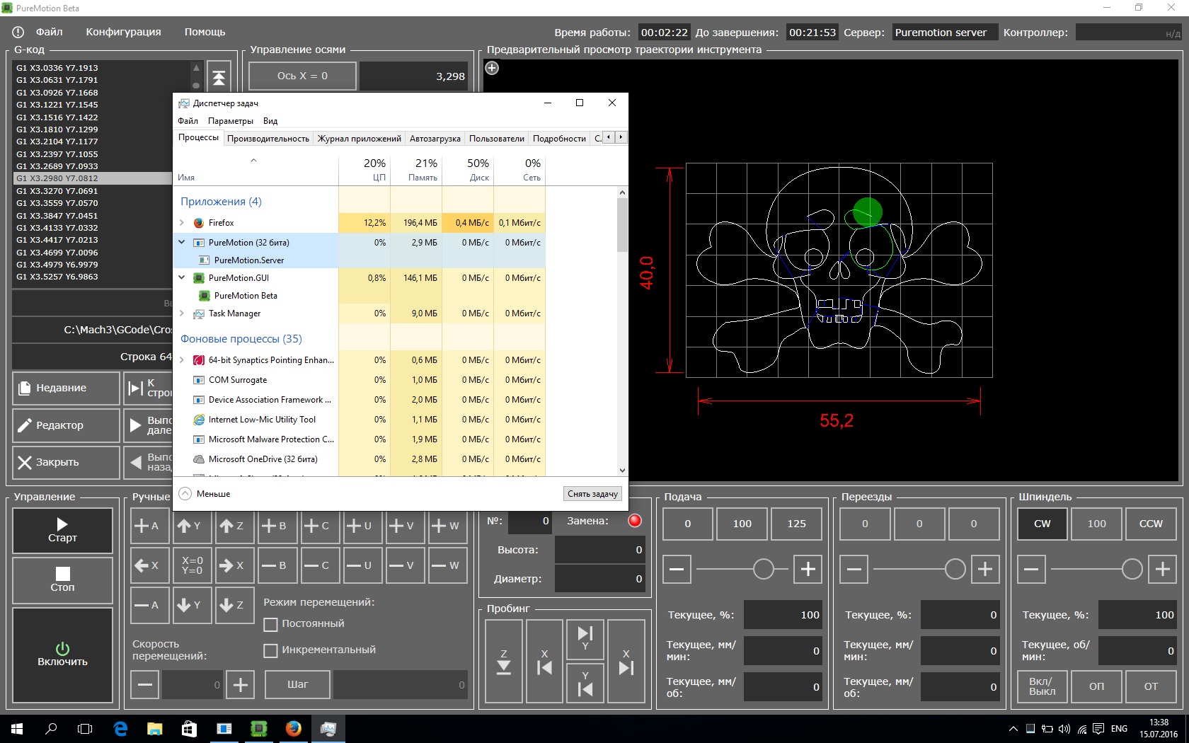Jog the X axis left with arrow button
The image size is (1189, 743).
[x=150, y=565]
